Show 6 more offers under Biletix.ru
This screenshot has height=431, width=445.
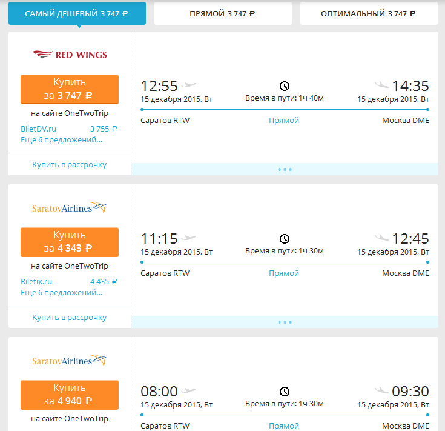62,293
